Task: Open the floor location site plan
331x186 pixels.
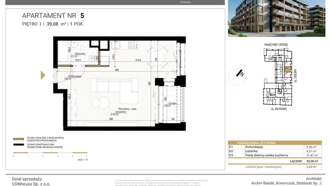Action: tap(278, 77)
